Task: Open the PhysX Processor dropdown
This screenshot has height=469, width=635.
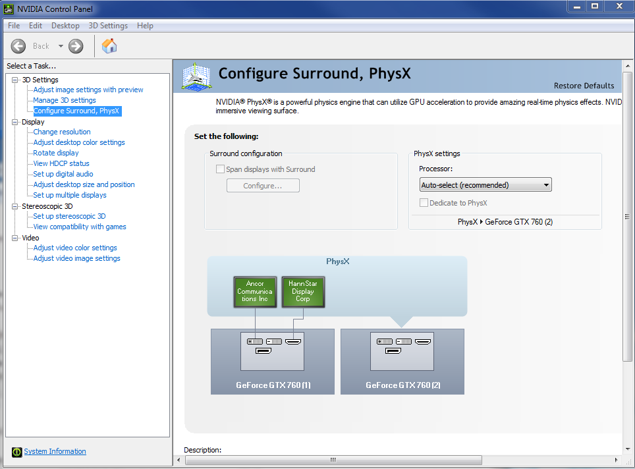Action: [x=485, y=184]
